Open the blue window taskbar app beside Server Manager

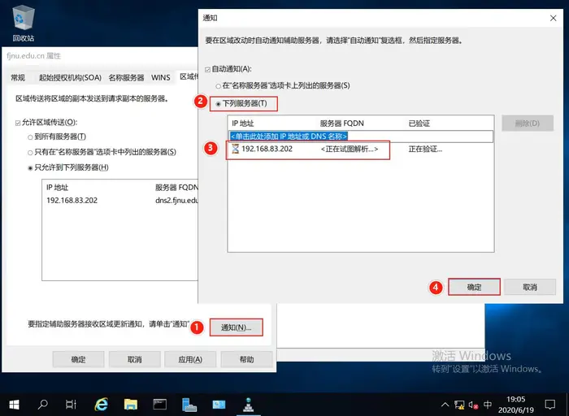(x=219, y=404)
